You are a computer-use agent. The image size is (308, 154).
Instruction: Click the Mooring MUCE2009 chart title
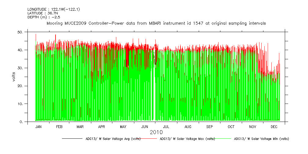pyautogui.click(x=156, y=23)
